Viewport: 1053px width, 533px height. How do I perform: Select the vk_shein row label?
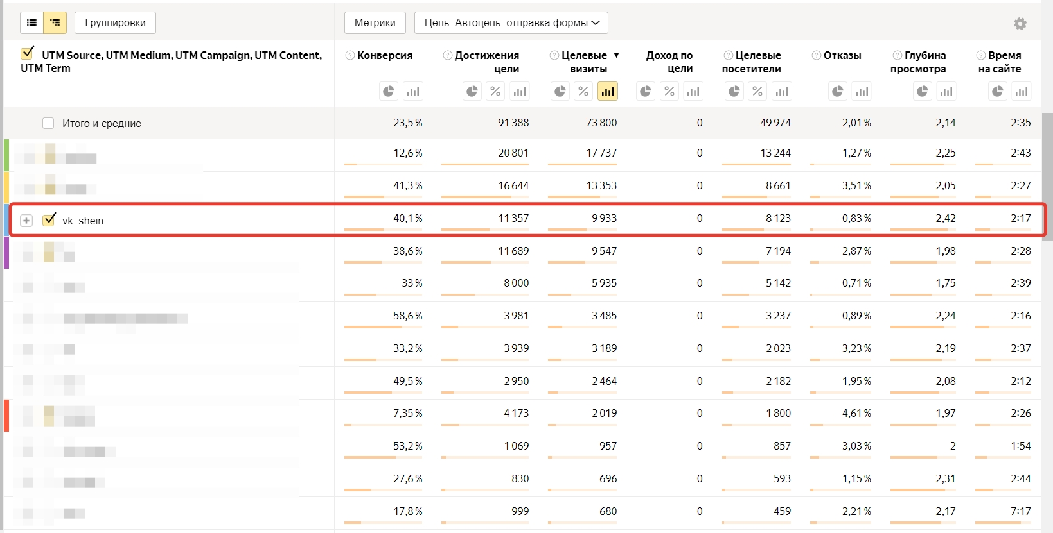click(83, 221)
